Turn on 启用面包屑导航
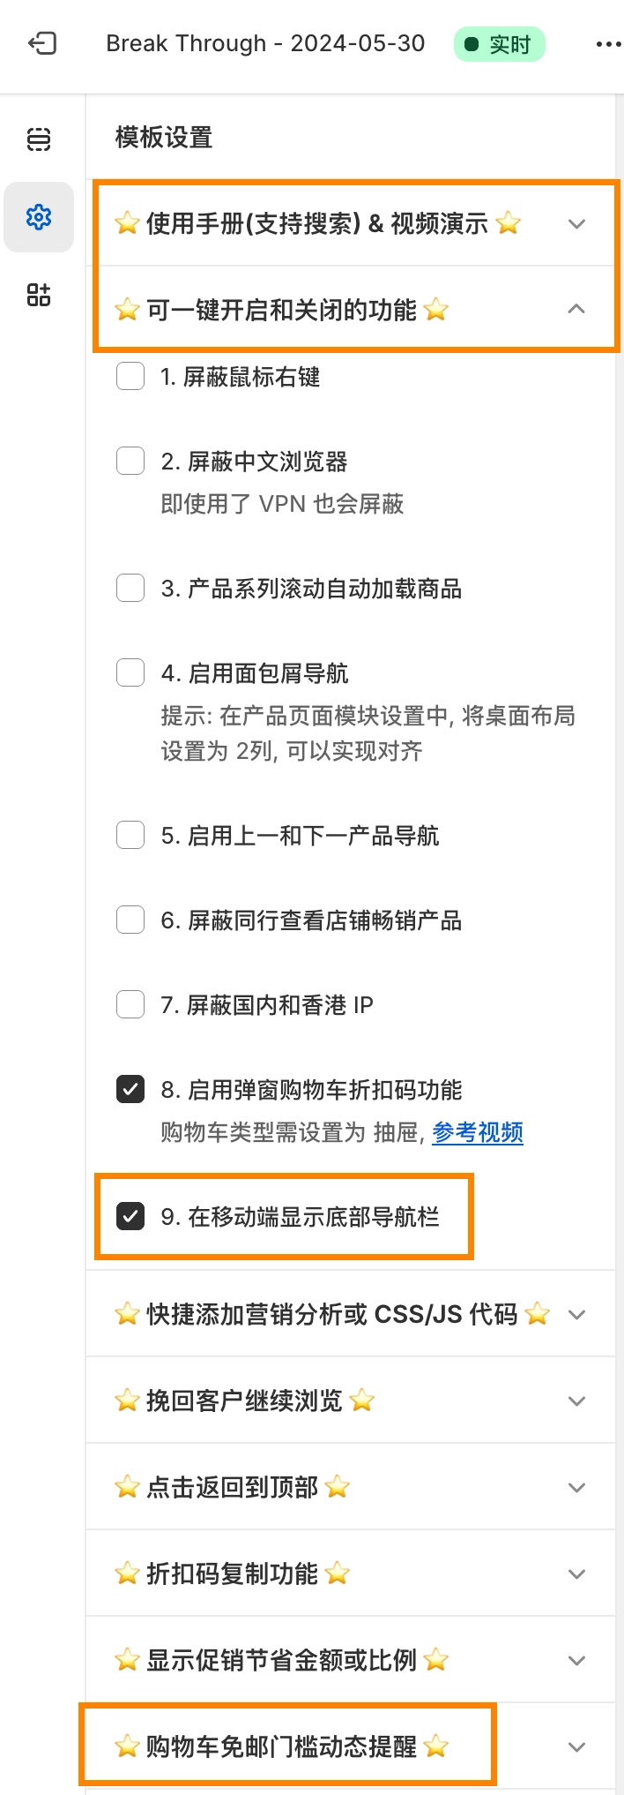The width and height of the screenshot is (624, 1795). (x=130, y=672)
